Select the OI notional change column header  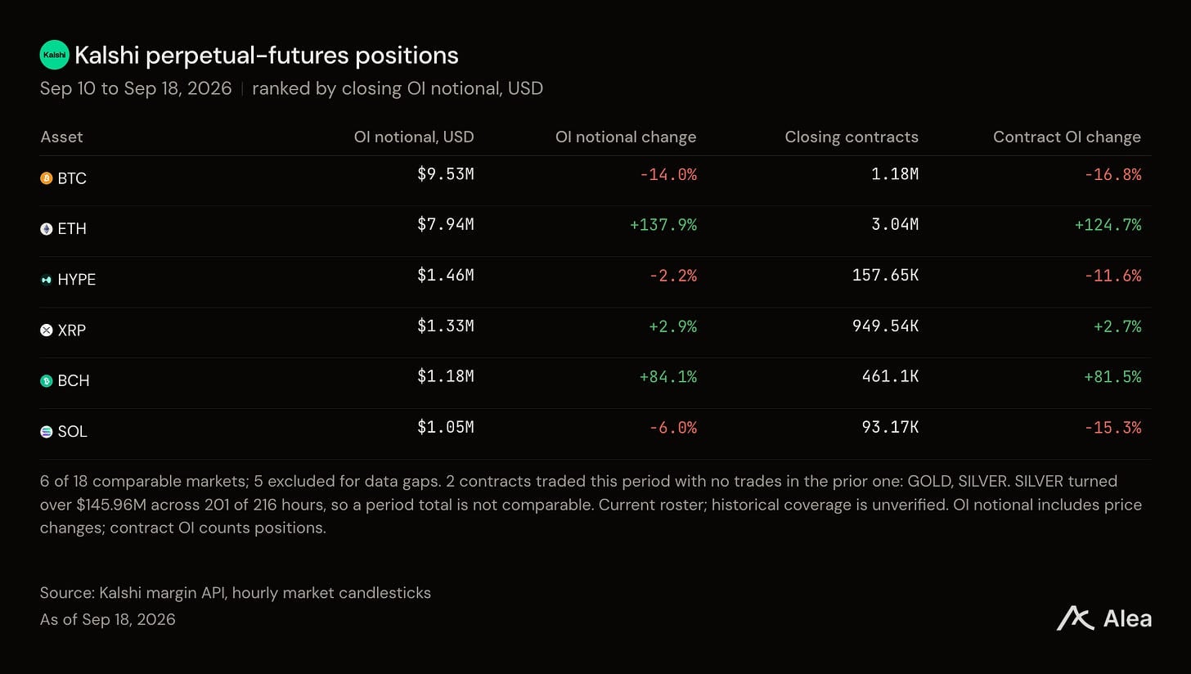pos(626,137)
